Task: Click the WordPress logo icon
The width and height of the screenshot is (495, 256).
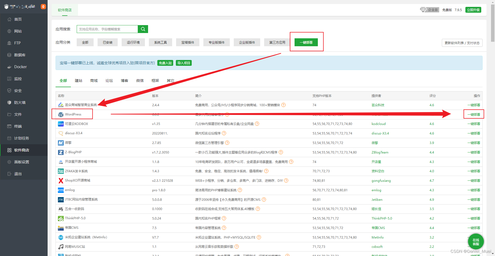Action: click(61, 115)
